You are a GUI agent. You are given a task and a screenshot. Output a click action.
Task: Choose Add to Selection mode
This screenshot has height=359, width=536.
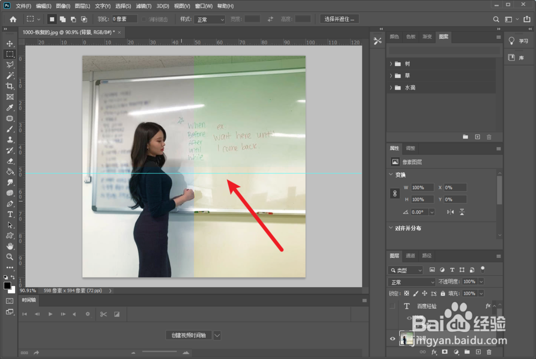[63, 19]
